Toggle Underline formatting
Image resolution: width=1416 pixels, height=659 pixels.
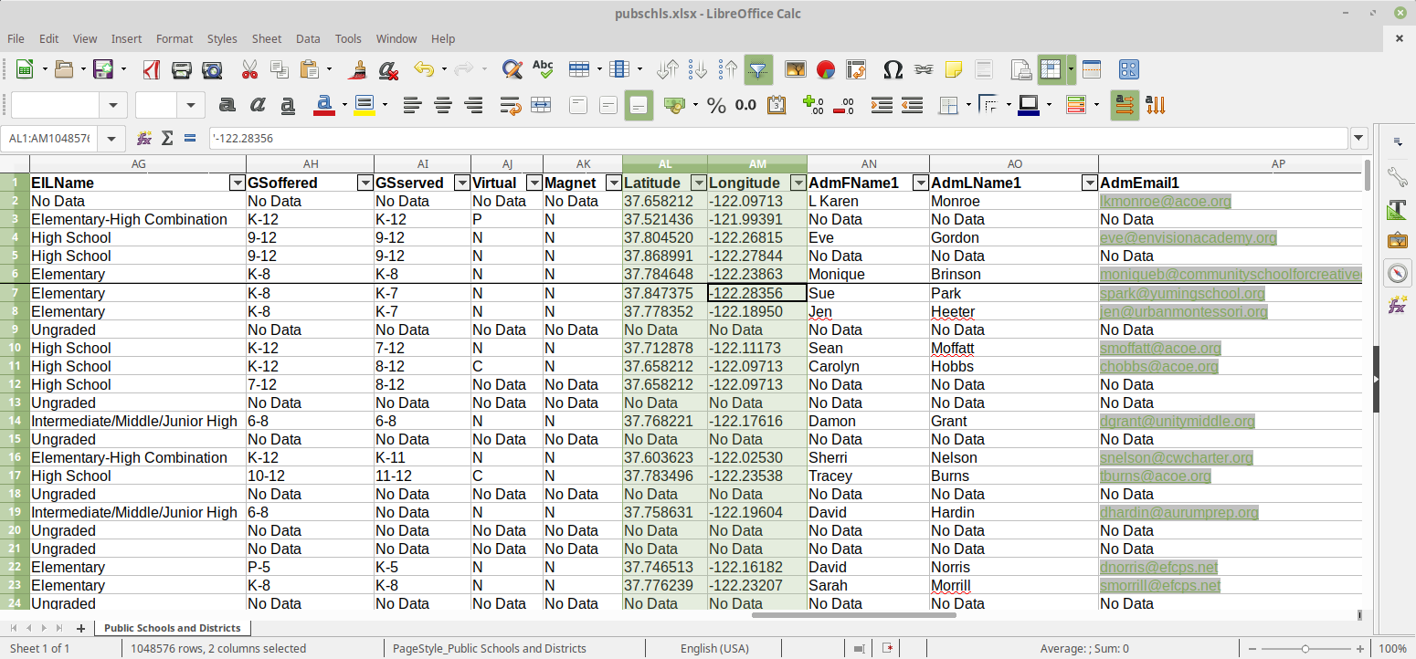(288, 105)
